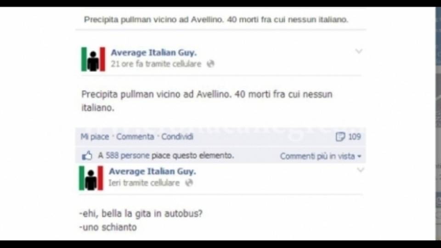Open Average Italian Guy name on first post

pyautogui.click(x=153, y=52)
